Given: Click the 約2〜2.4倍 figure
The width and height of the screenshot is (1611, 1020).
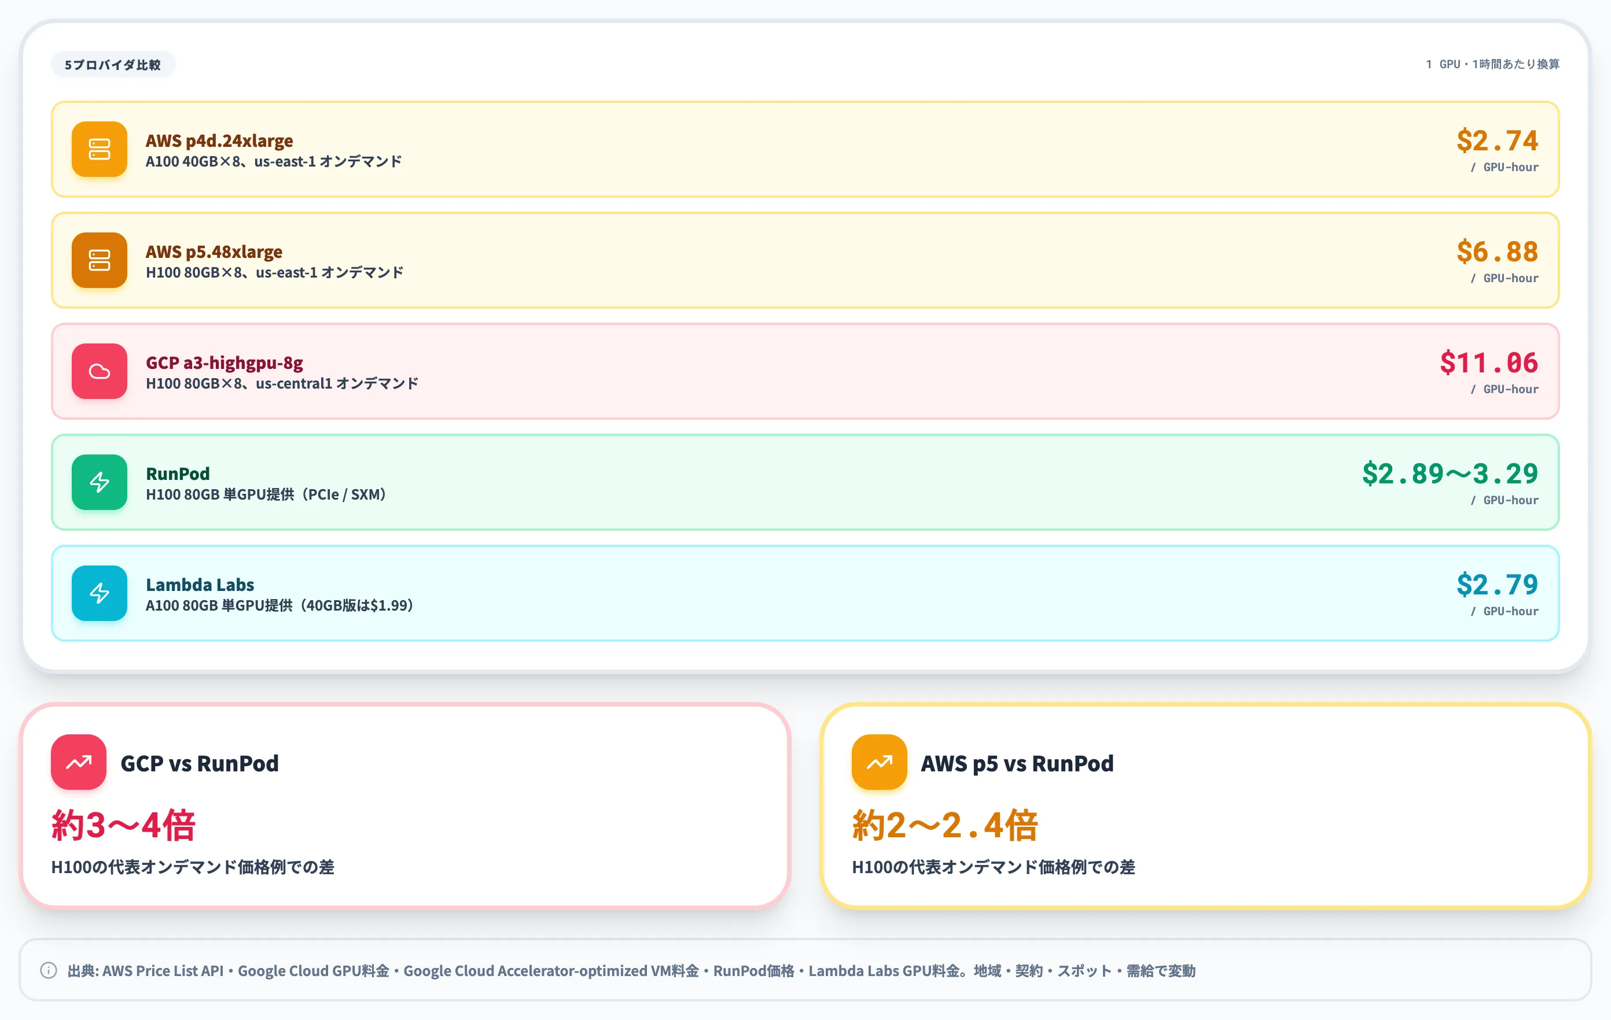Looking at the screenshot, I should pos(944,825).
